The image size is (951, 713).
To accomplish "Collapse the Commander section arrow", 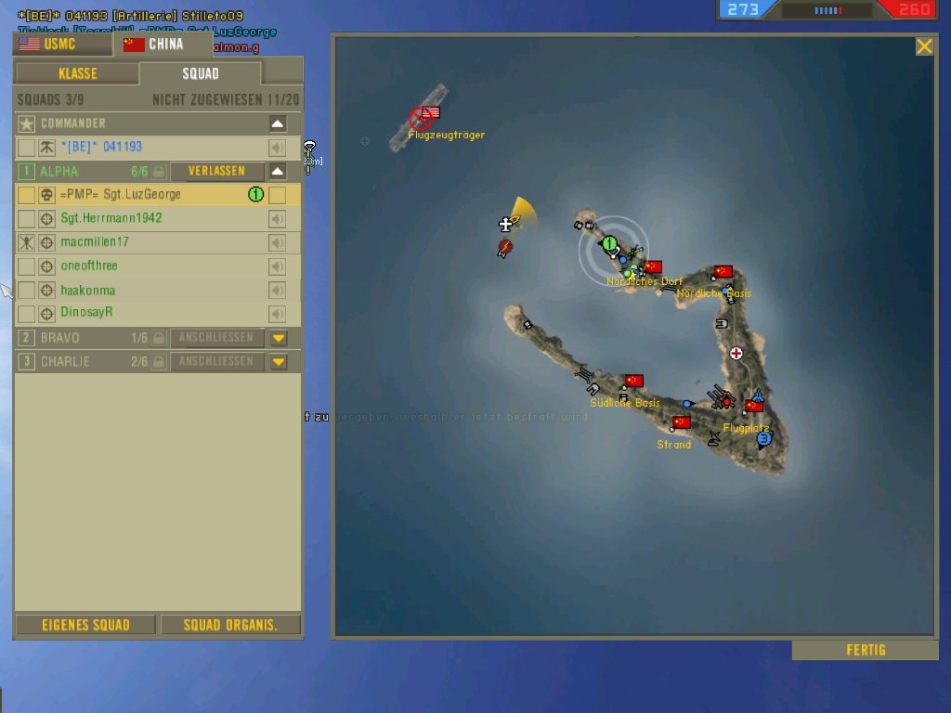I will (278, 123).
